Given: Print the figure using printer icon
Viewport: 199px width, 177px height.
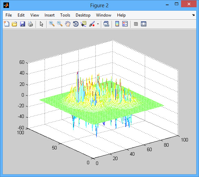Looking at the screenshot, I should 30,24.
